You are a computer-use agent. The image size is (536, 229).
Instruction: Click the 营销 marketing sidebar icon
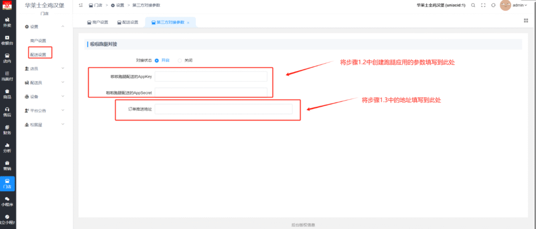click(x=7, y=166)
